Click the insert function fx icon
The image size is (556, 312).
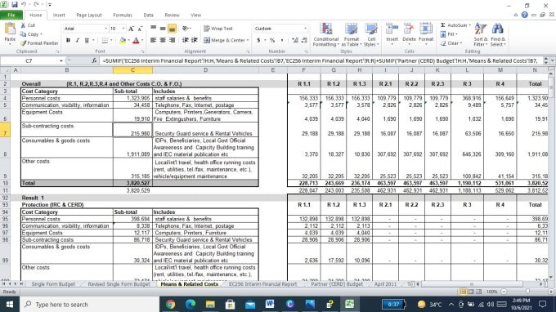coord(94,60)
